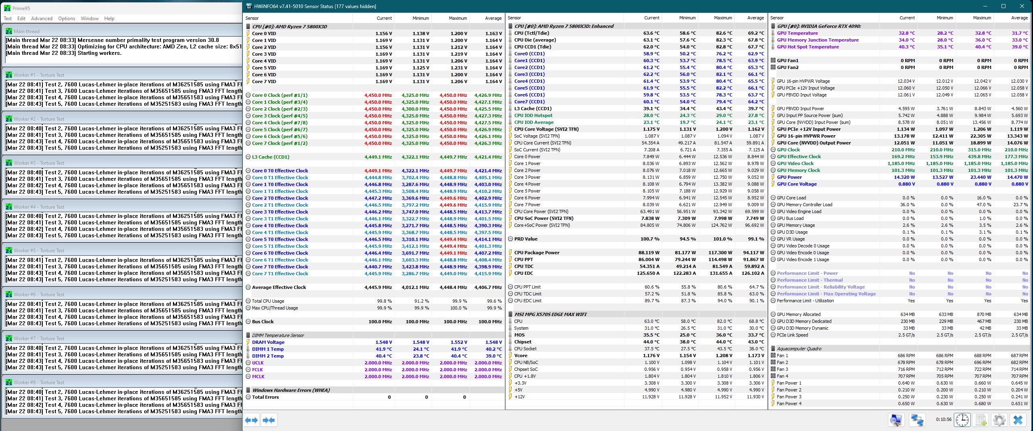Click the shrink columns inward-arrows button
The width and height of the screenshot is (1033, 431).
click(269, 420)
